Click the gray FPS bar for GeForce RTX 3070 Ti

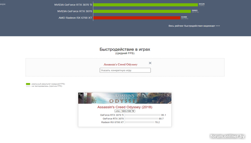143,115
